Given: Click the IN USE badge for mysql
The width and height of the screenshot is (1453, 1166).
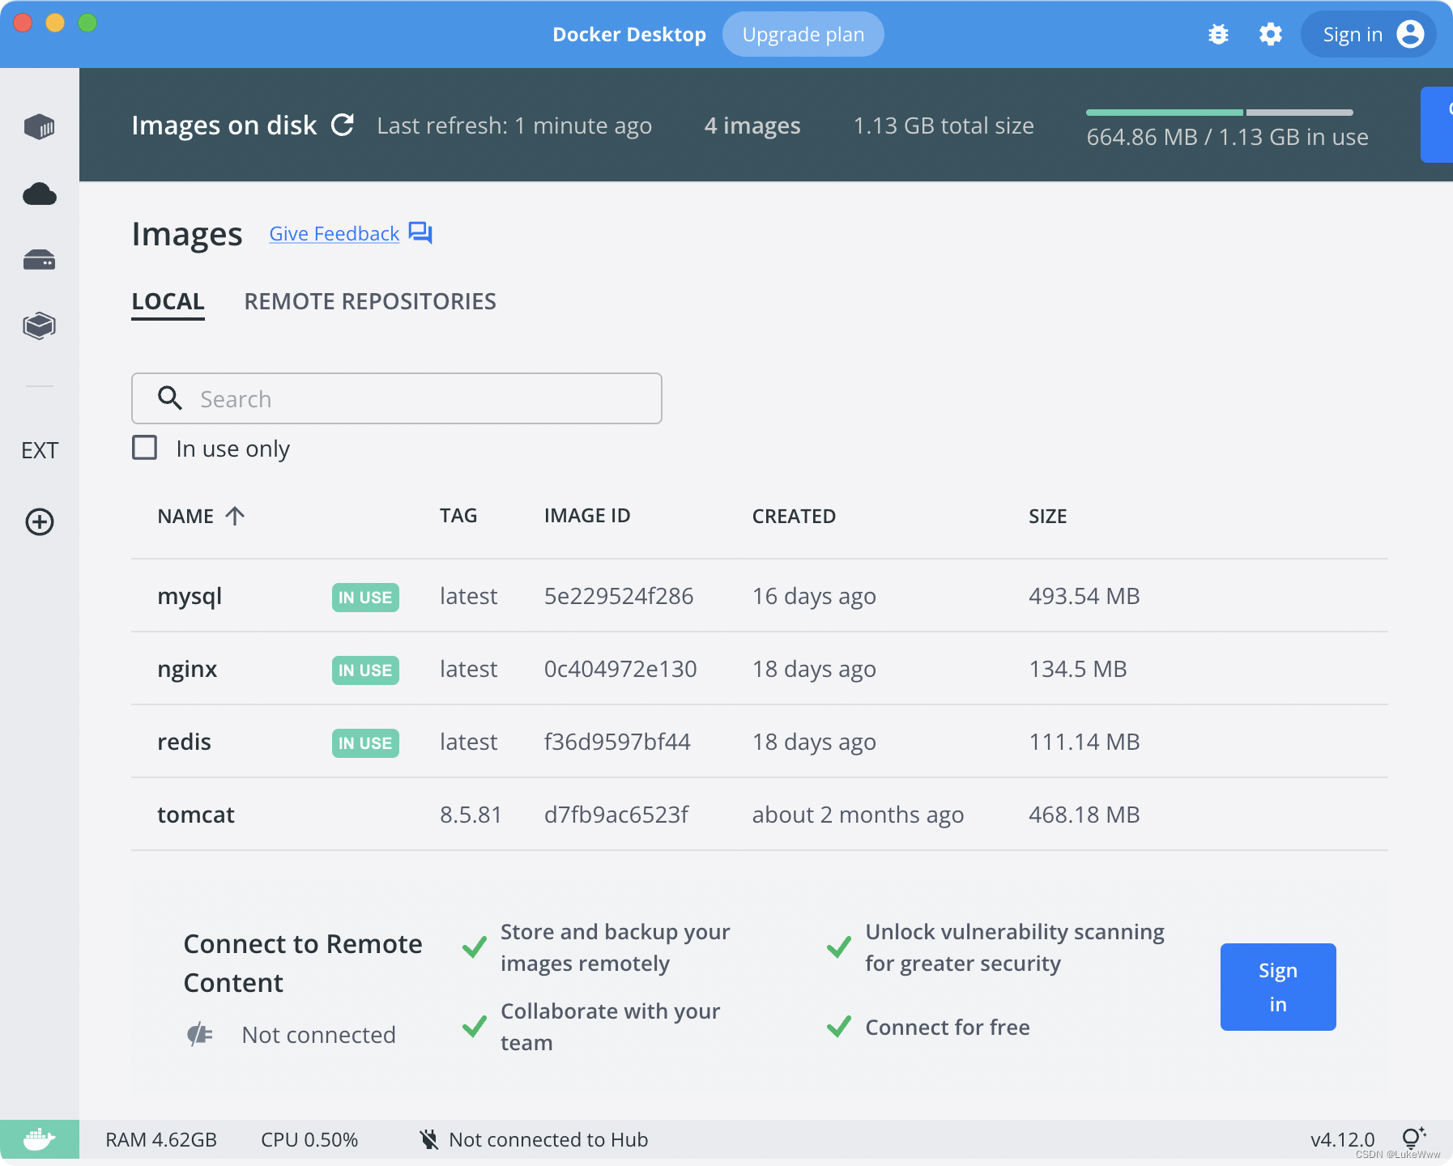Looking at the screenshot, I should pos(365,598).
